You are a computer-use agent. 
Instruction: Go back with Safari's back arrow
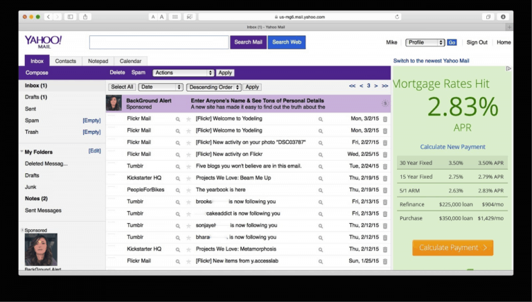coord(48,17)
